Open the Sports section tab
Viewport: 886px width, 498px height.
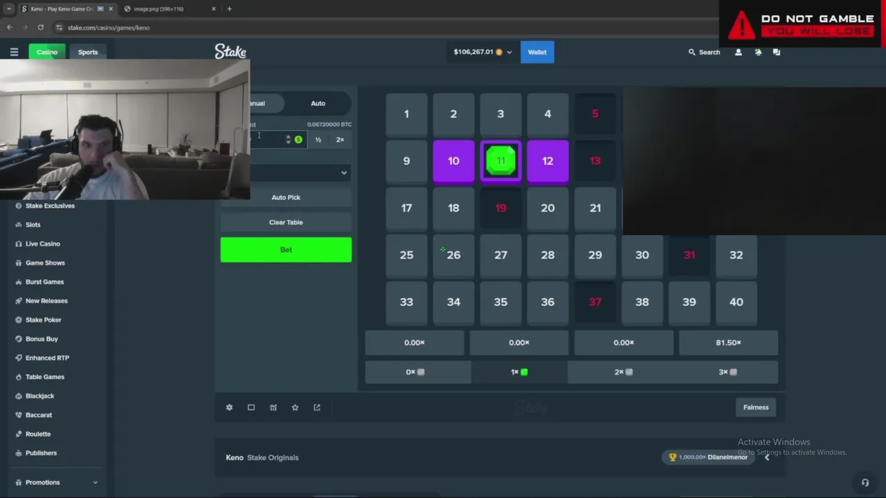88,52
